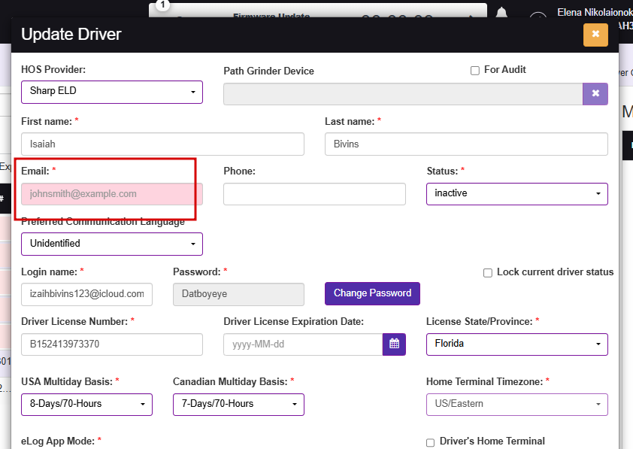Enable the For Audit checkbox
This screenshot has width=633, height=449.
[x=475, y=71]
